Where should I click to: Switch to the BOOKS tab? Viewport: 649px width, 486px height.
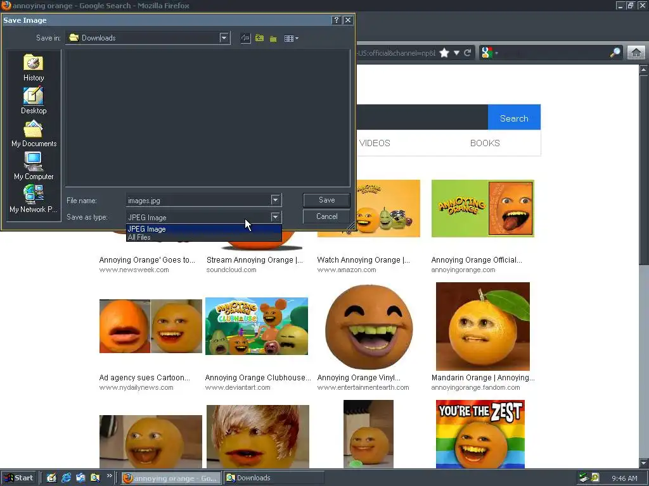point(485,143)
